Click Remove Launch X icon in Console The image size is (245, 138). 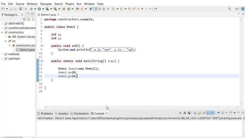click(185, 113)
